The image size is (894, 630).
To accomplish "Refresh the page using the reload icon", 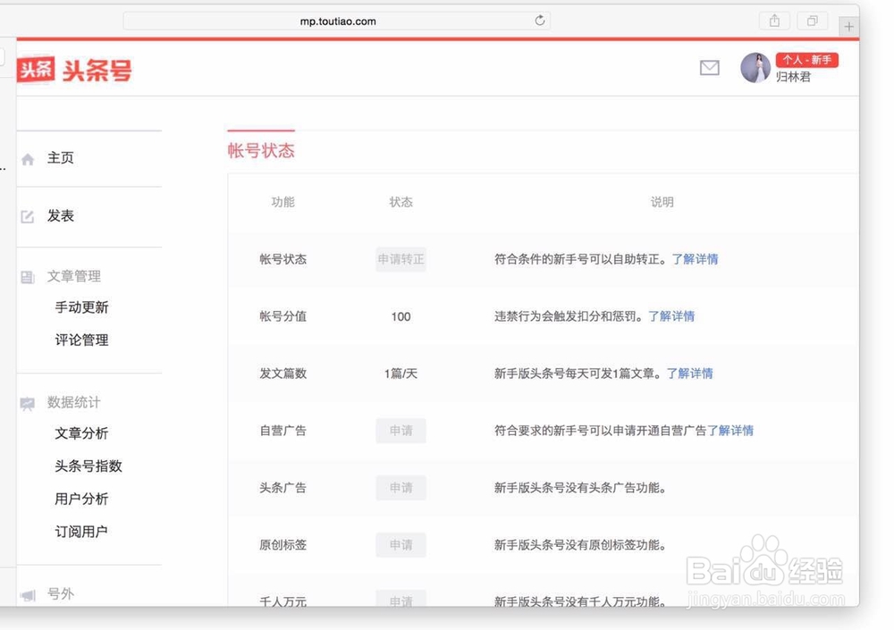I will pyautogui.click(x=539, y=20).
